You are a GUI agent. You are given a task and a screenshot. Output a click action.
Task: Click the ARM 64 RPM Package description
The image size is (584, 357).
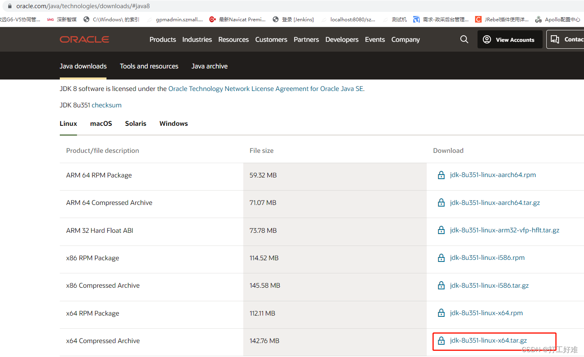point(99,175)
